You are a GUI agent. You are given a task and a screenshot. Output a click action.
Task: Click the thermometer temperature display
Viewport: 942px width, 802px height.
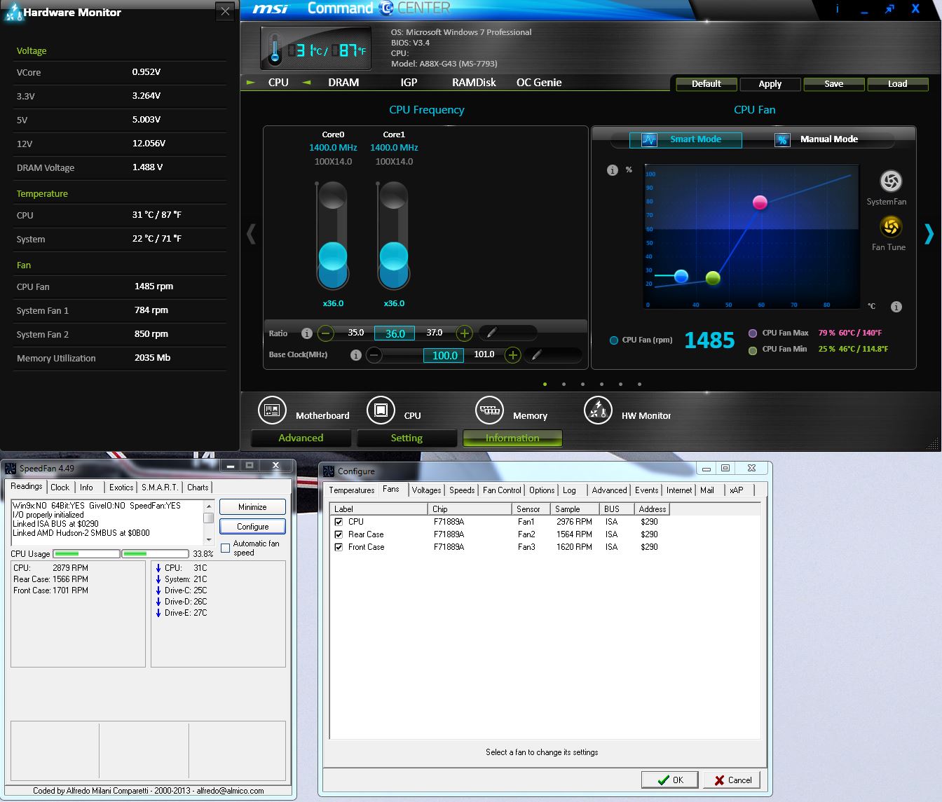(x=316, y=49)
